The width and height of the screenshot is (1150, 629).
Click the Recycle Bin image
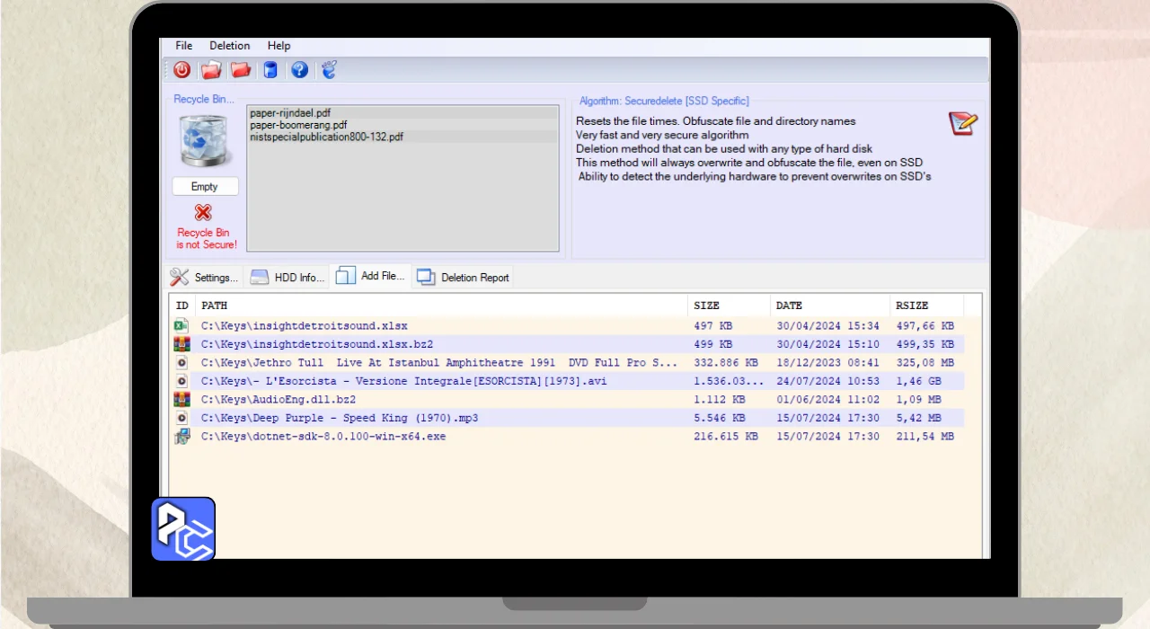[205, 140]
